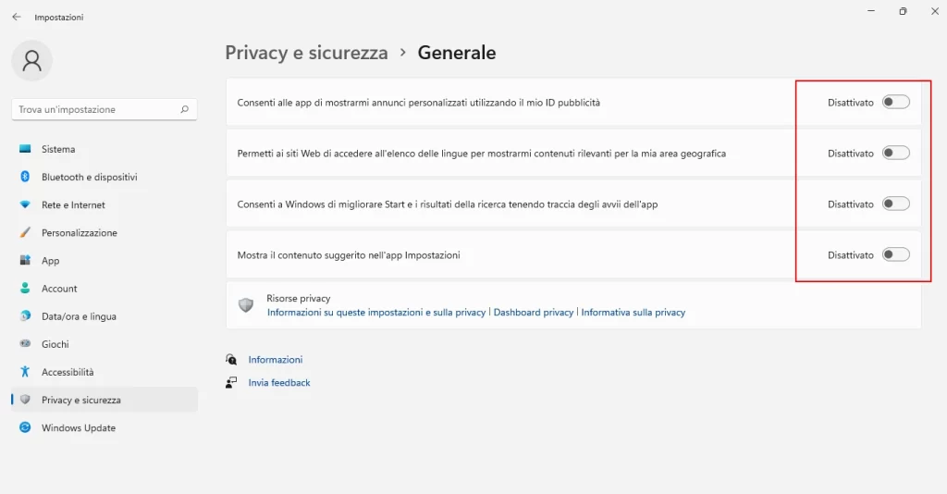Viewport: 947px width, 494px height.
Task: Open the Informativa sulla privacy link
Action: point(633,313)
